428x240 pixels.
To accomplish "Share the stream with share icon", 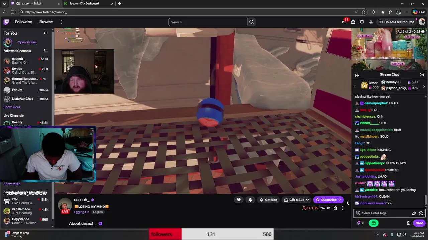I will pos(335,208).
